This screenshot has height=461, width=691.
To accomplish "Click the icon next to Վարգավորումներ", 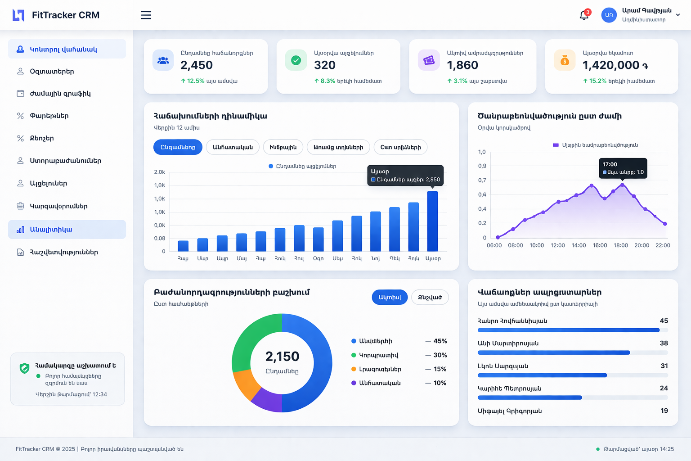I will 20,206.
